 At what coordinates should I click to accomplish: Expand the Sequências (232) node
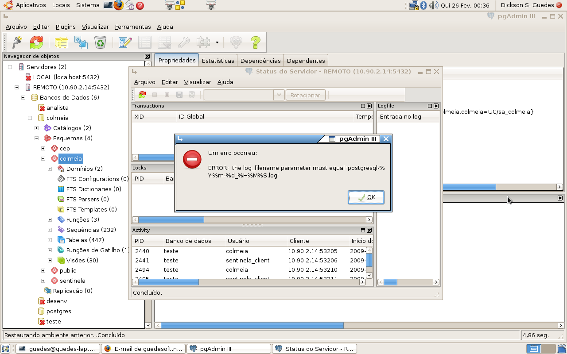50,230
